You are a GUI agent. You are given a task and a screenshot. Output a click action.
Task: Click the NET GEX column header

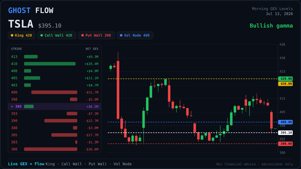(92, 49)
